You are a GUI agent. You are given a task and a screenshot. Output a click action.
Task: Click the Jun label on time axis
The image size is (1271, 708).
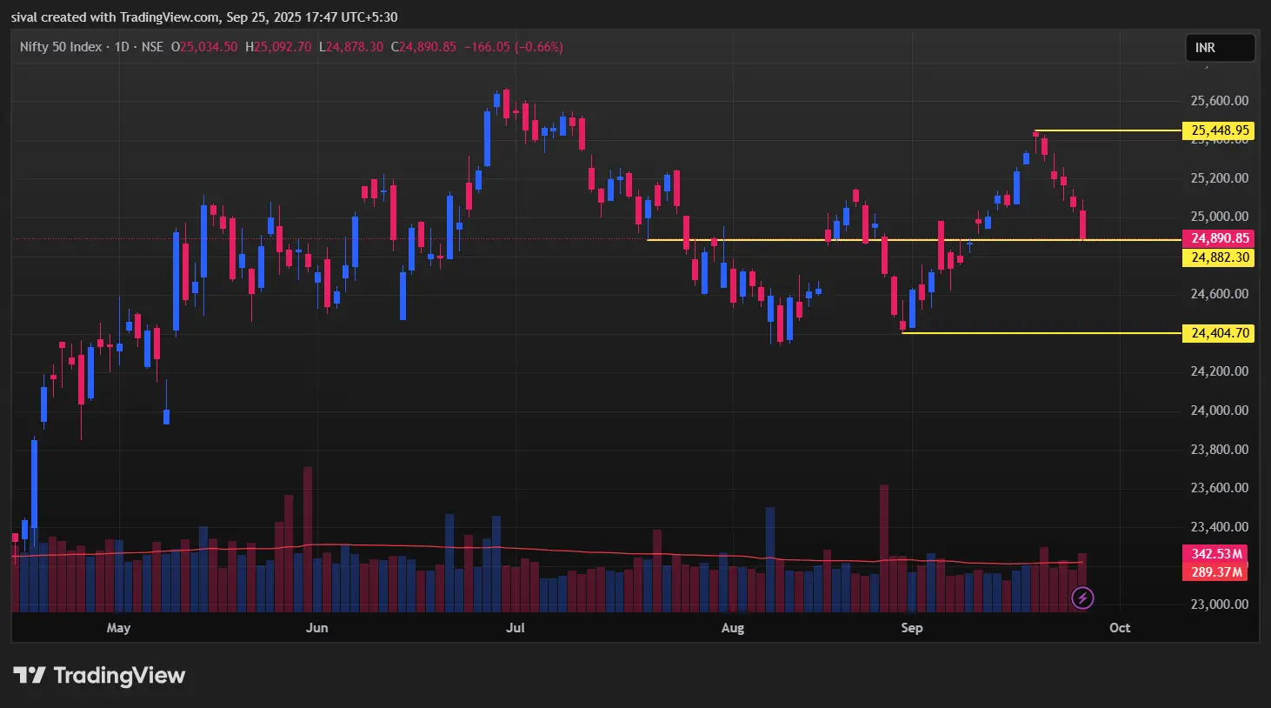[317, 628]
